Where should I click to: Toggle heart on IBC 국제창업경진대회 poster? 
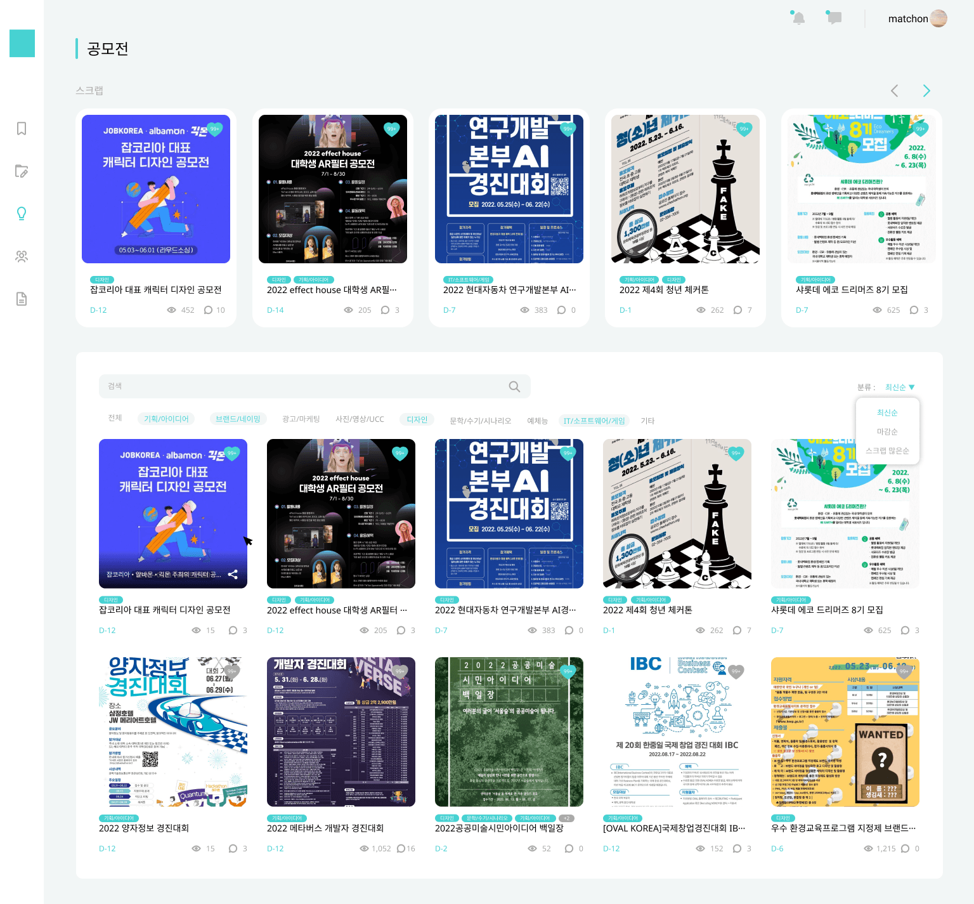tap(736, 672)
